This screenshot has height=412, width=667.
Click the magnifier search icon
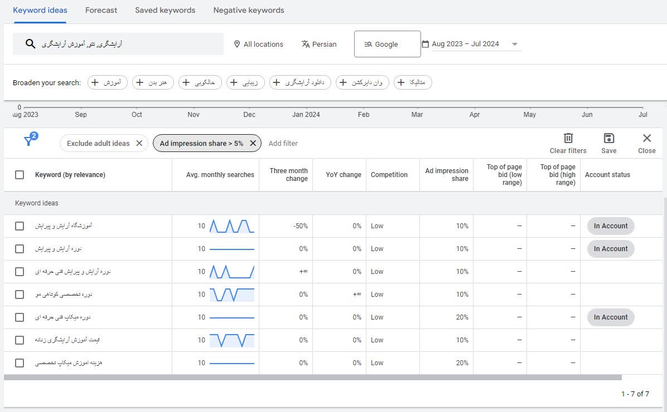click(30, 44)
